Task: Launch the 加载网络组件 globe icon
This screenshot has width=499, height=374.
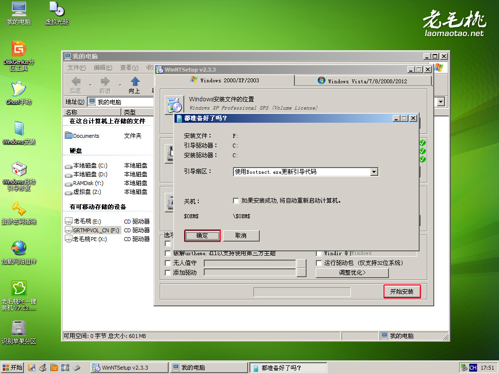Action: (x=19, y=253)
